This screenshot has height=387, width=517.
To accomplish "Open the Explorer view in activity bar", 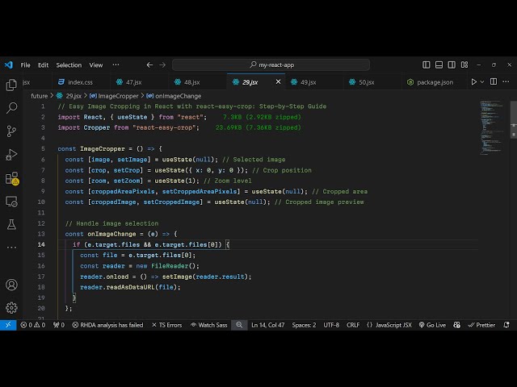I will tap(11, 85).
